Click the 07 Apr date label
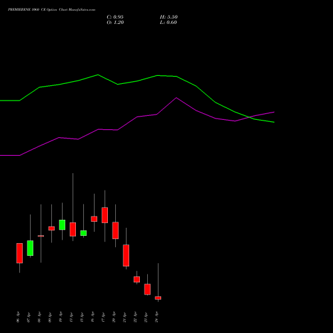 point(29,317)
